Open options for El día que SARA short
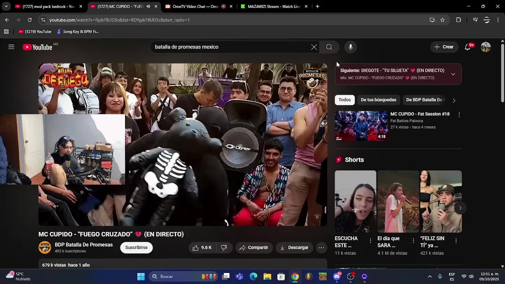505x284 pixels. 413,241
